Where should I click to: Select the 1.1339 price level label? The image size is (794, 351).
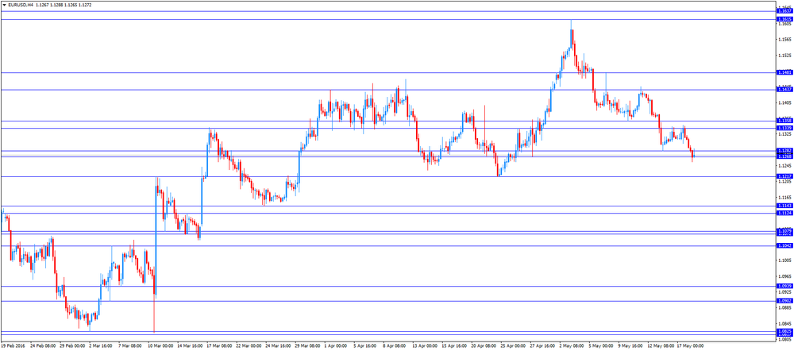[x=784, y=128]
